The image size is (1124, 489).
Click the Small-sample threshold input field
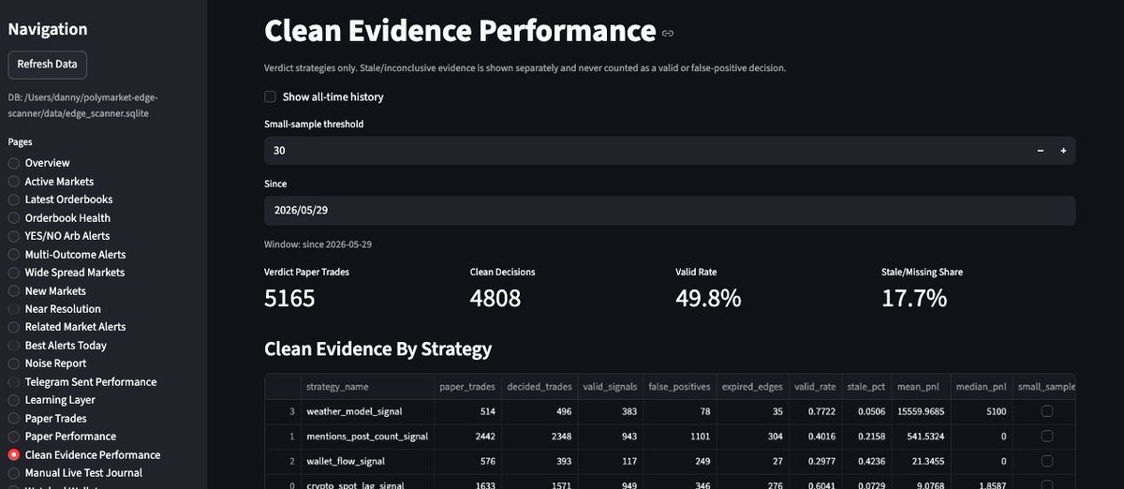646,151
